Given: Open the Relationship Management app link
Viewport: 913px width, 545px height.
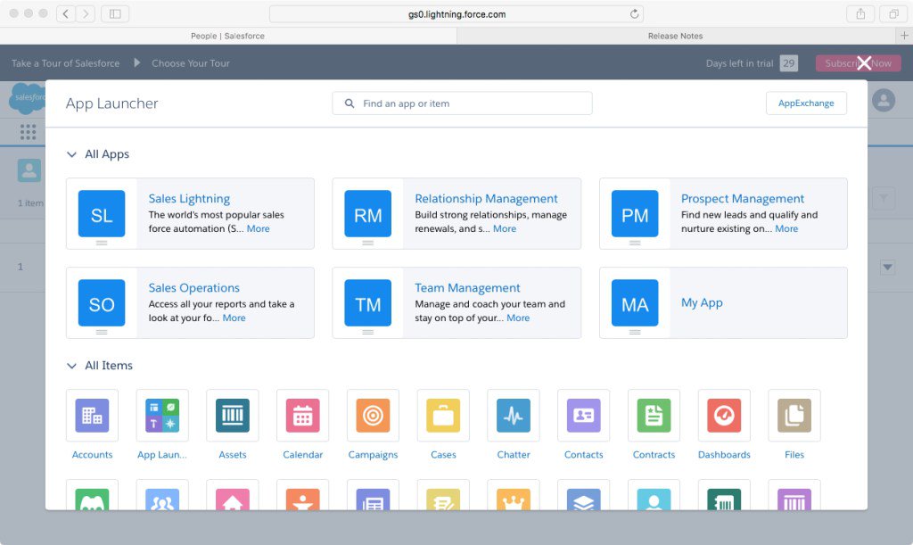Looking at the screenshot, I should [x=486, y=199].
